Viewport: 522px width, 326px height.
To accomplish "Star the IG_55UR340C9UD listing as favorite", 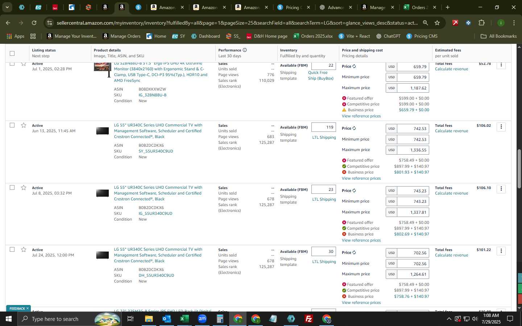I will 24,188.
